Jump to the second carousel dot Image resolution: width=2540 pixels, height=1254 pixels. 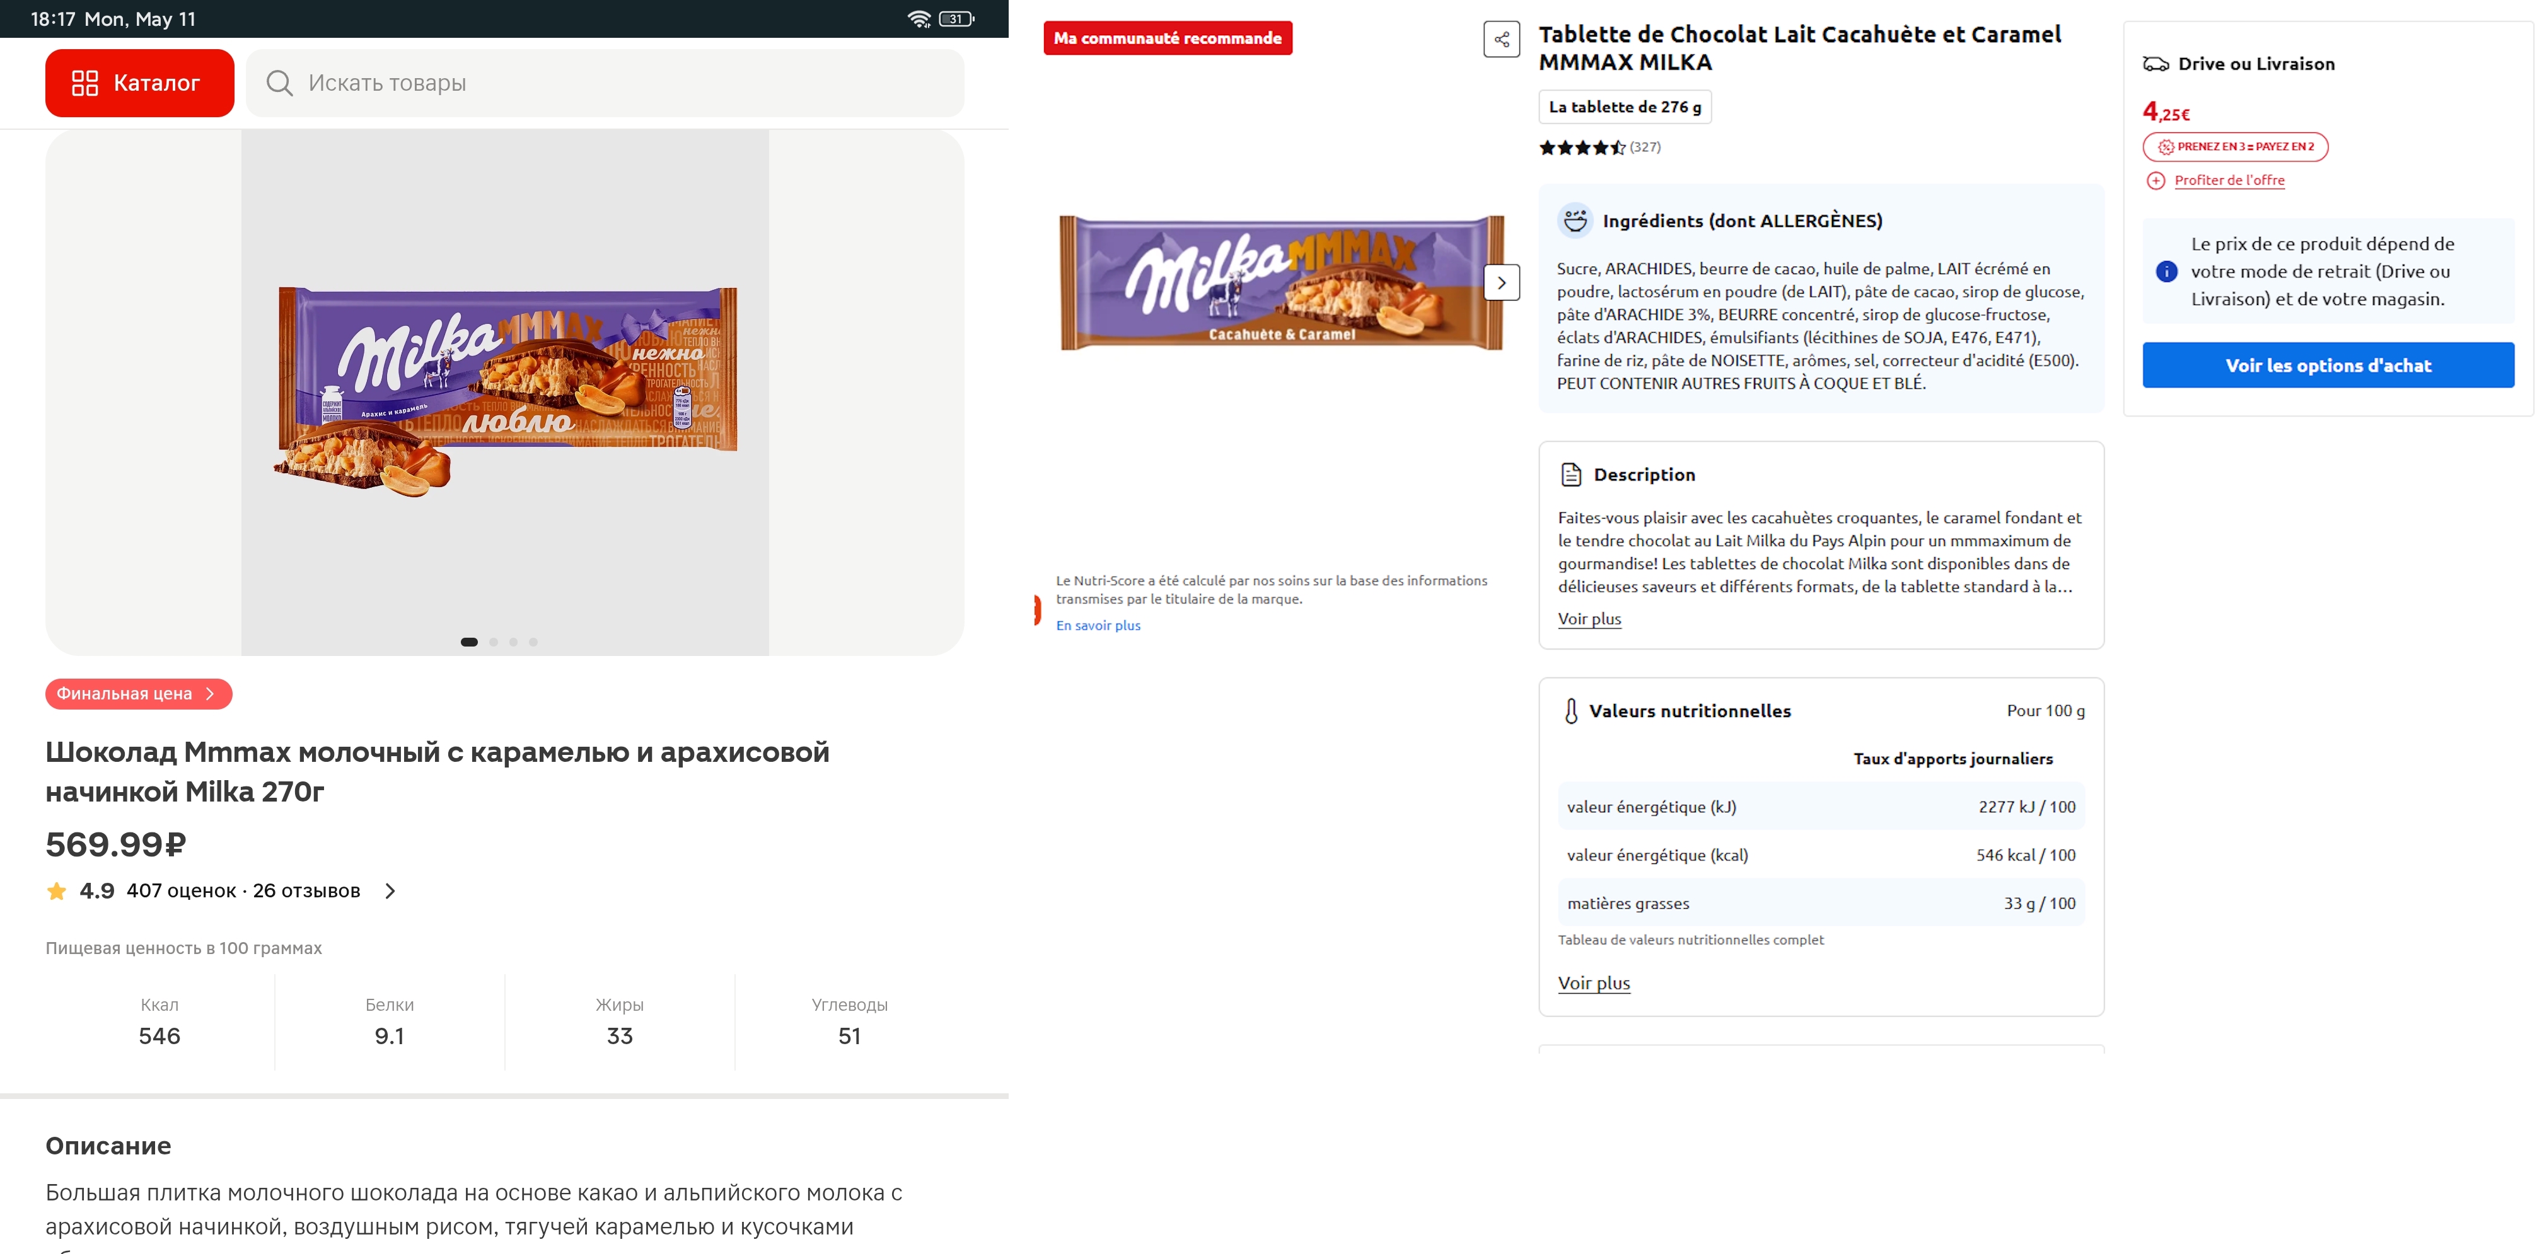click(494, 641)
